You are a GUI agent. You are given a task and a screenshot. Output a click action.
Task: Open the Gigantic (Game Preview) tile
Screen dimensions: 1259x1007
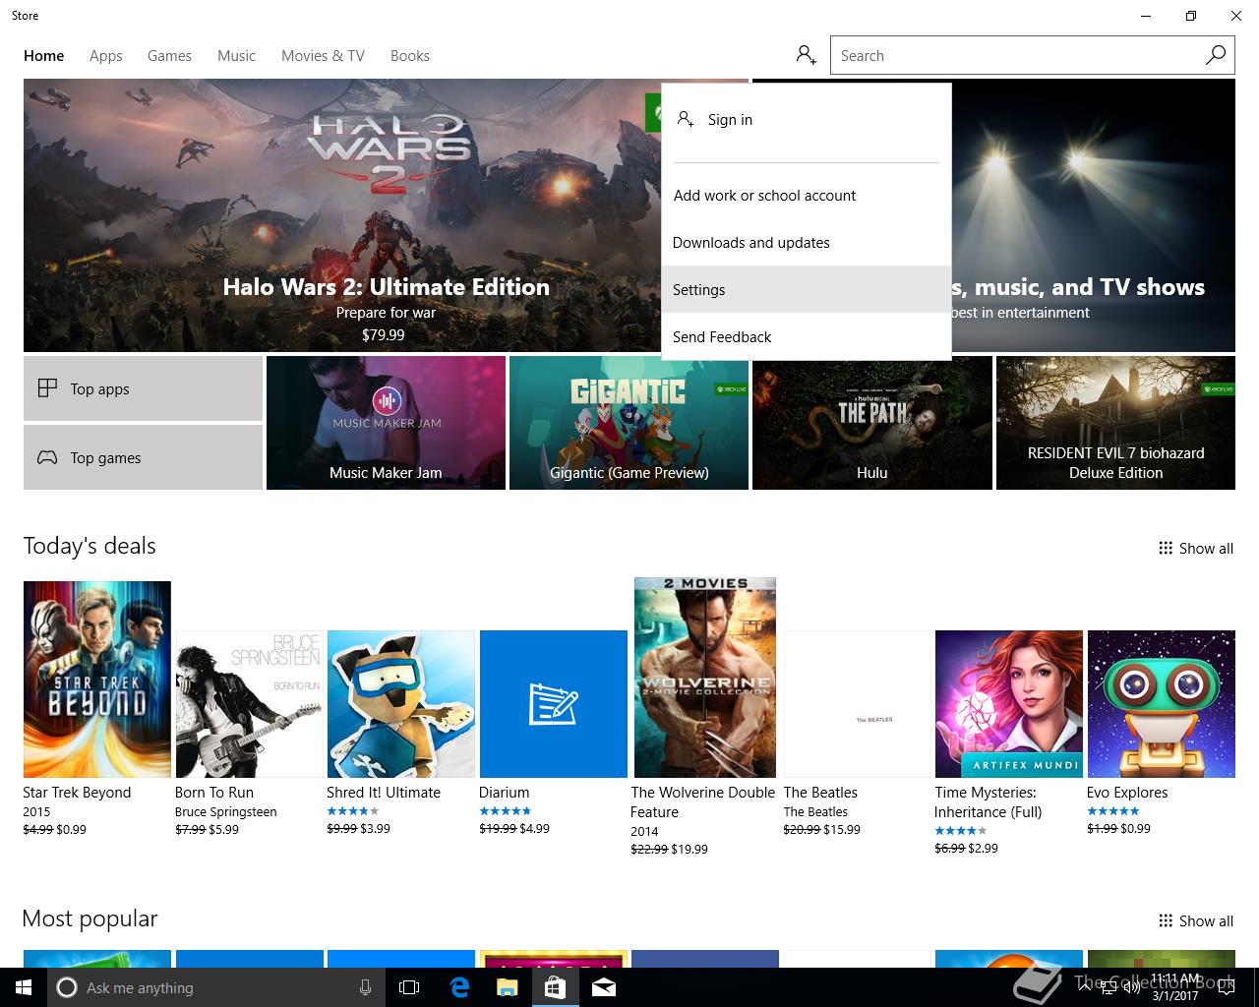[629, 423]
